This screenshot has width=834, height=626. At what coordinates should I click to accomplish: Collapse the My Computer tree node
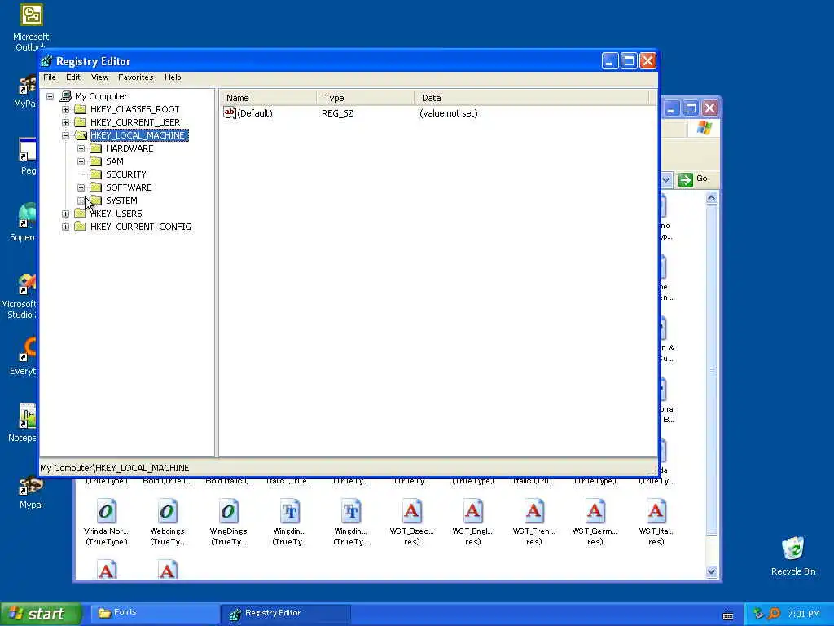click(x=50, y=97)
